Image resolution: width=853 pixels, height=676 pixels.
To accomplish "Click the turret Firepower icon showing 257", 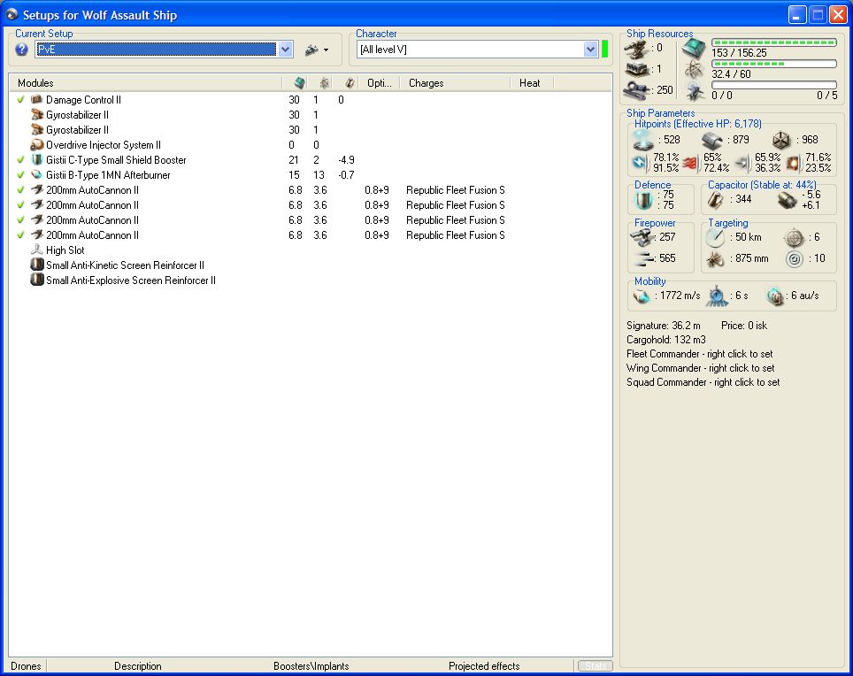I will point(642,237).
